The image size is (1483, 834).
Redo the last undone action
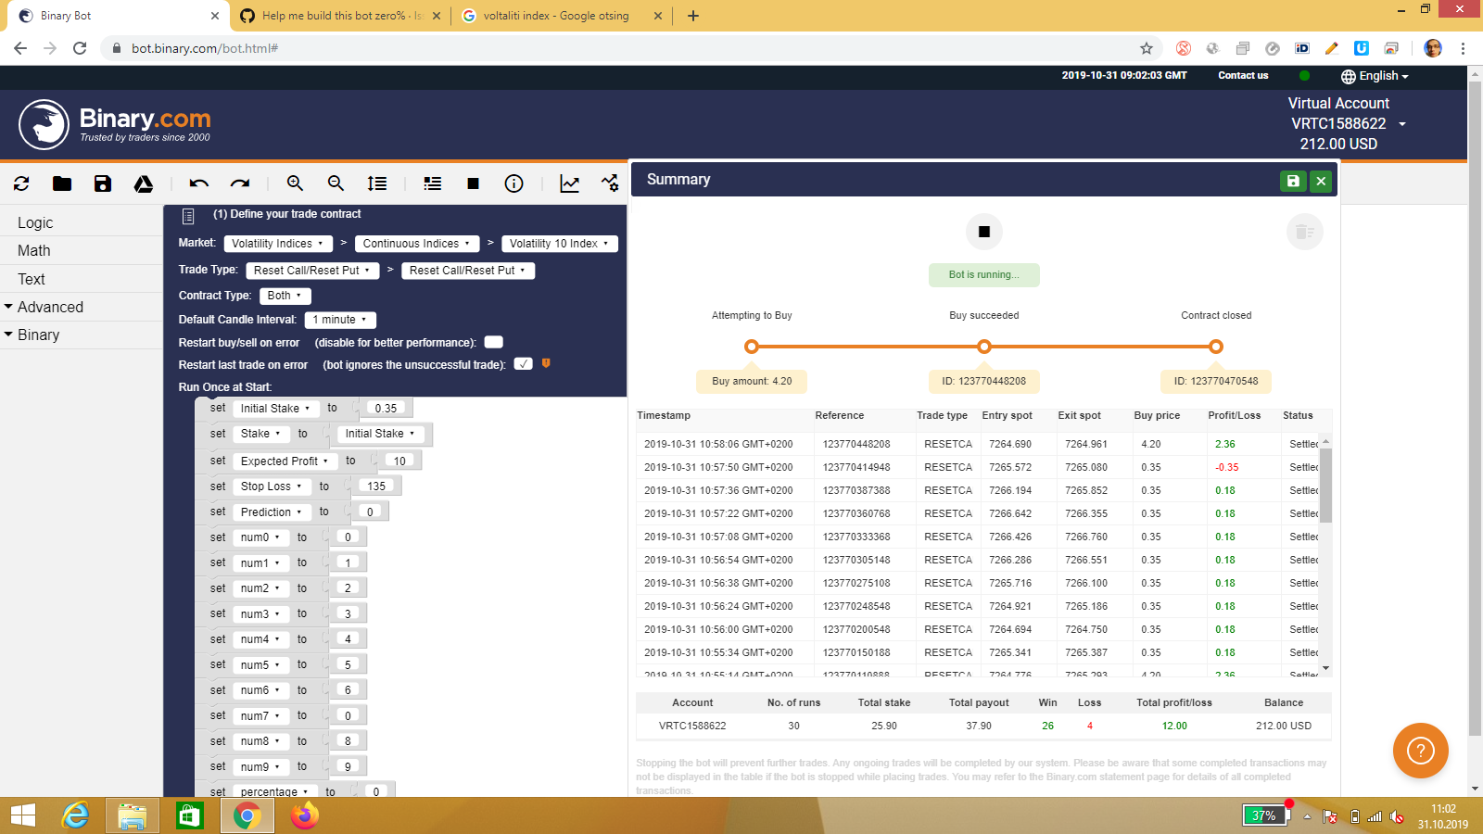coord(240,183)
